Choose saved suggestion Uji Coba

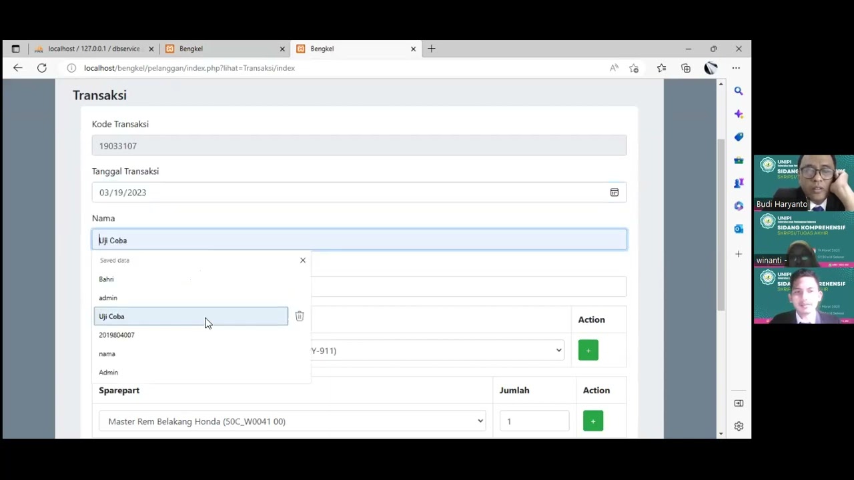(191, 316)
